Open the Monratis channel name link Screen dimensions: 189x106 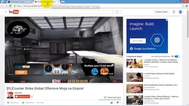click(18, 93)
